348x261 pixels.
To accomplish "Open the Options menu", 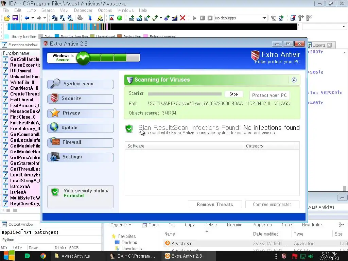I will (x=105, y=10).
